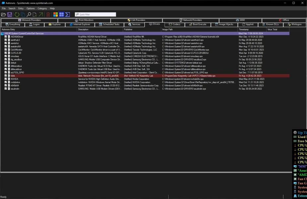Open the Search menu
This screenshot has width=307, height=199.
click(12, 8)
